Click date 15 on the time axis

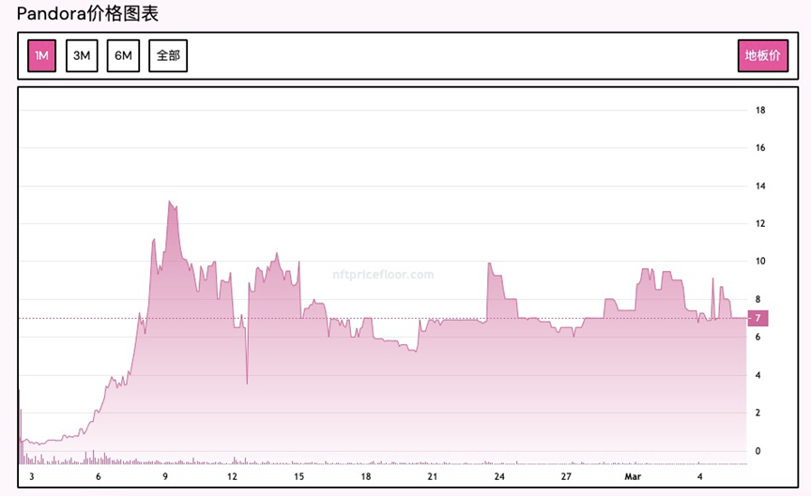tap(298, 477)
